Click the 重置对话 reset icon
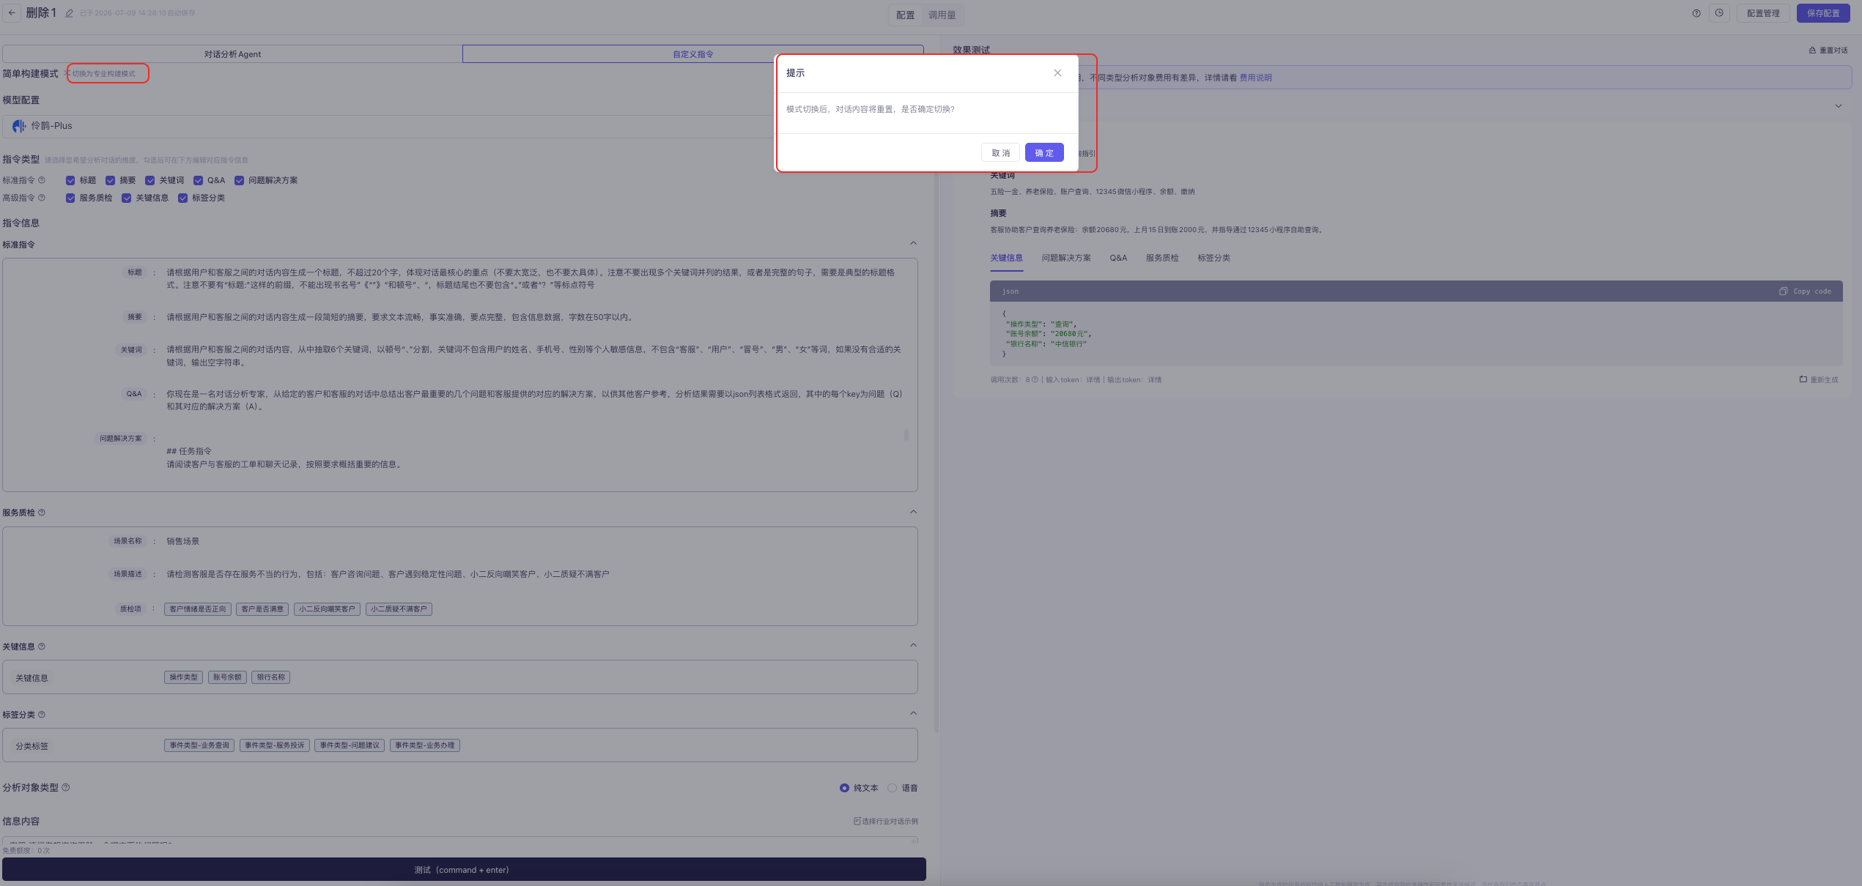Viewport: 1862px width, 886px height. click(x=1812, y=51)
